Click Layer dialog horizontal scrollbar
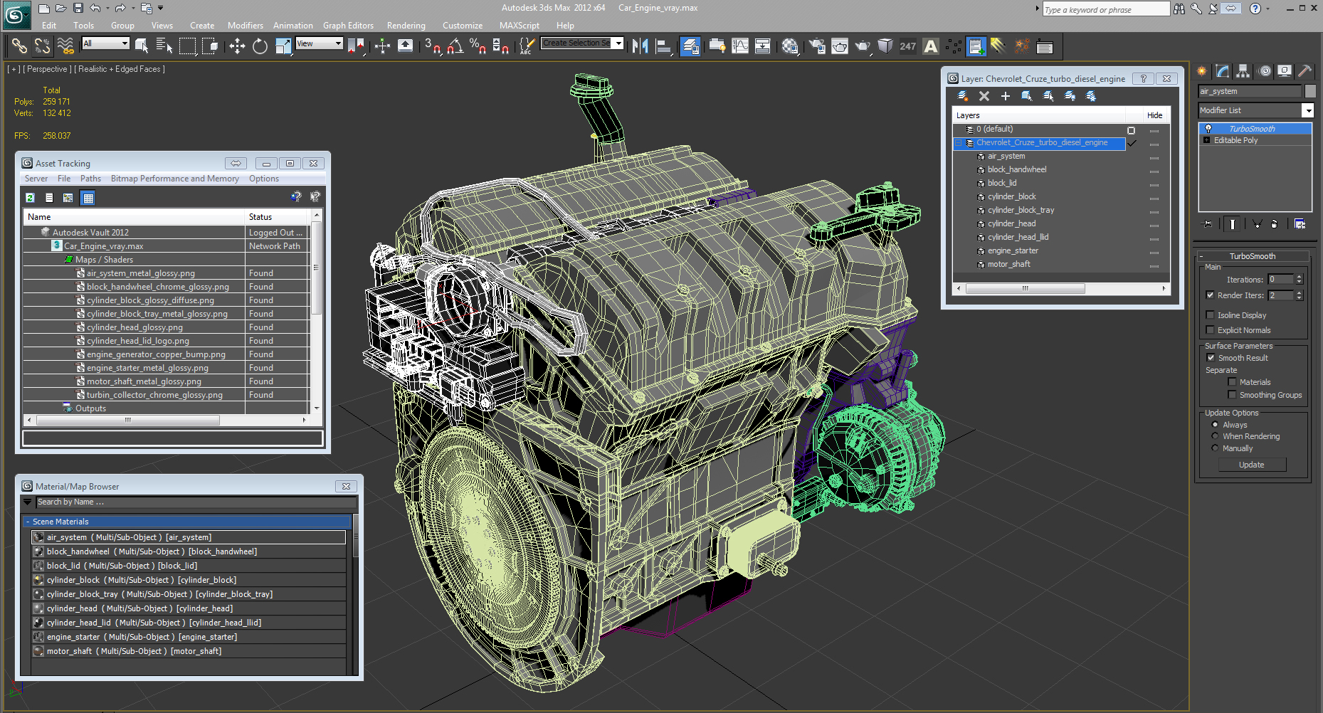 (1025, 289)
